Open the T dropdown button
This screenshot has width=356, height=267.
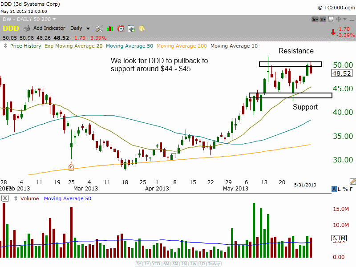click(323, 19)
